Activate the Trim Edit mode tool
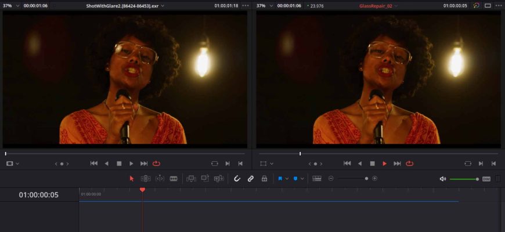 (x=146, y=179)
